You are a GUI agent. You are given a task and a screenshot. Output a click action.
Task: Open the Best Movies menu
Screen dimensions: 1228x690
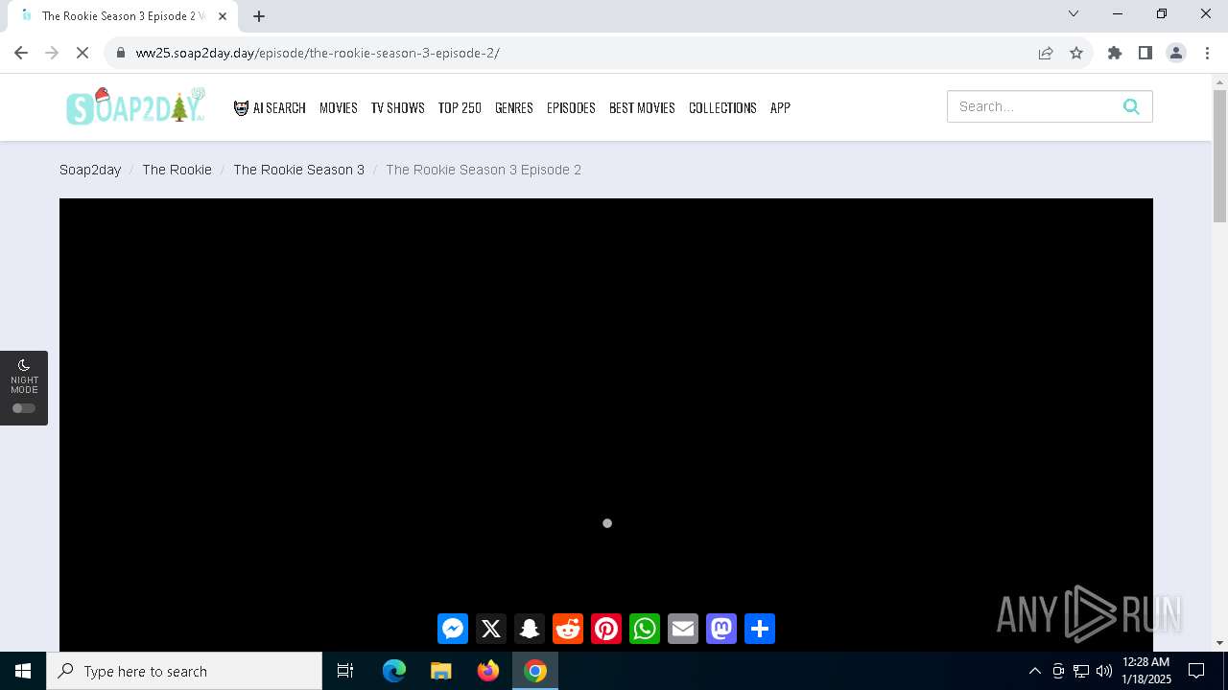coord(642,107)
